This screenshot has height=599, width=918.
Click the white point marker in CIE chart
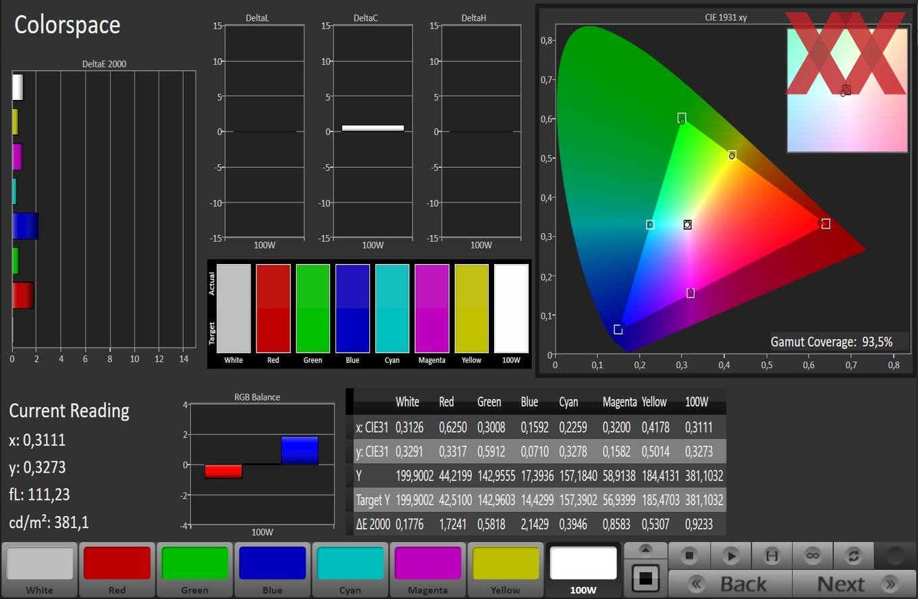(x=687, y=225)
